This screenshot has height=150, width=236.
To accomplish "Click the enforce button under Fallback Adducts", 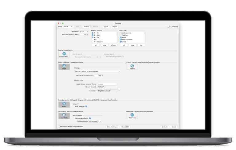I will coord(113,45).
